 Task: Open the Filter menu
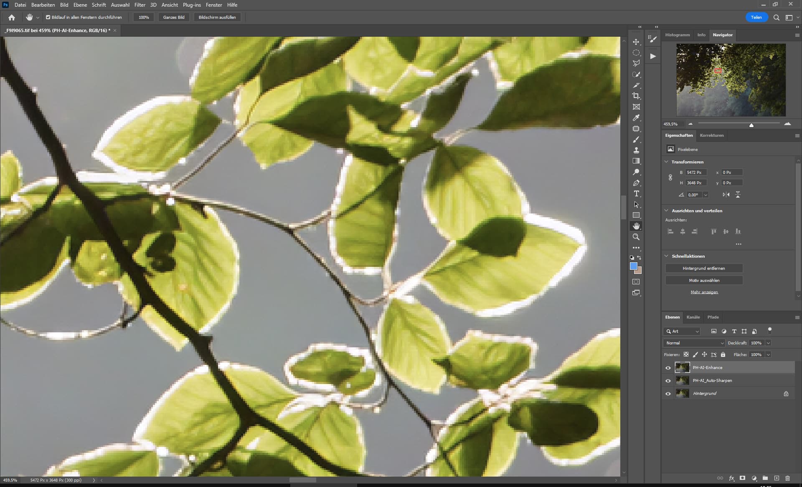pyautogui.click(x=140, y=5)
